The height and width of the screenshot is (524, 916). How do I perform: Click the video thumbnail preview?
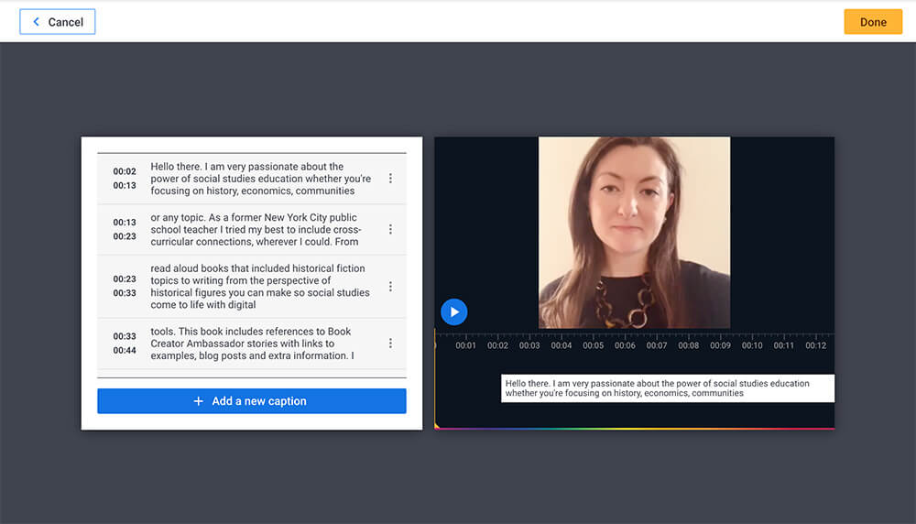[634, 232]
